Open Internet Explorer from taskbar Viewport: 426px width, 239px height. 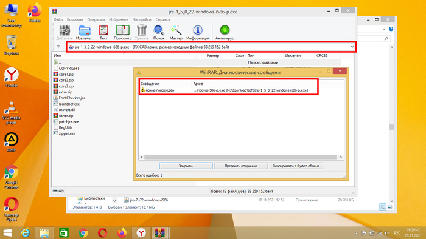[x=26, y=233]
